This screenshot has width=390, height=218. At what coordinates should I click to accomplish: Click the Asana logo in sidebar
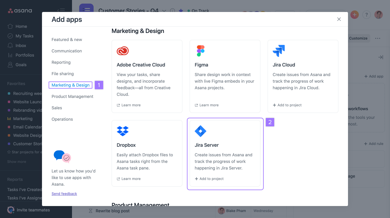tap(20, 11)
